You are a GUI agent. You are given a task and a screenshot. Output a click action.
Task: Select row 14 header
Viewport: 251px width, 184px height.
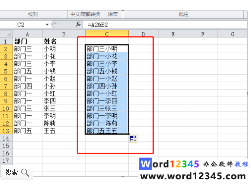coord(6,138)
